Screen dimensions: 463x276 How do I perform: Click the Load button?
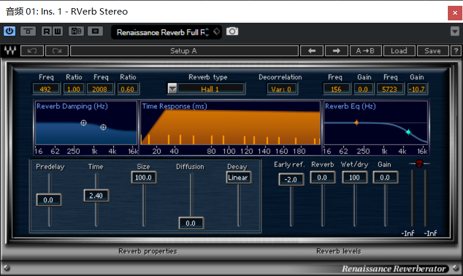tap(399, 51)
